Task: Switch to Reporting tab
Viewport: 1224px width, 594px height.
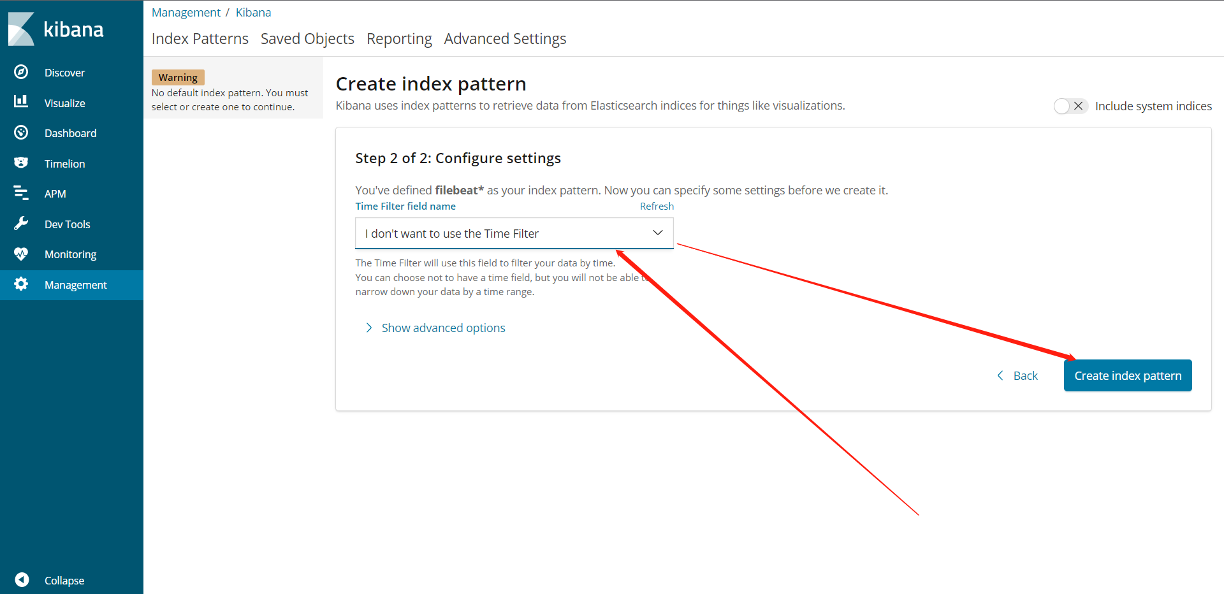Action: pos(399,39)
